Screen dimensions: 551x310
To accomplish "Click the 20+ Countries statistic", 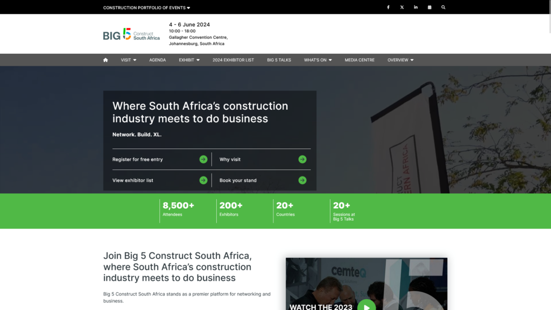I will point(285,209).
